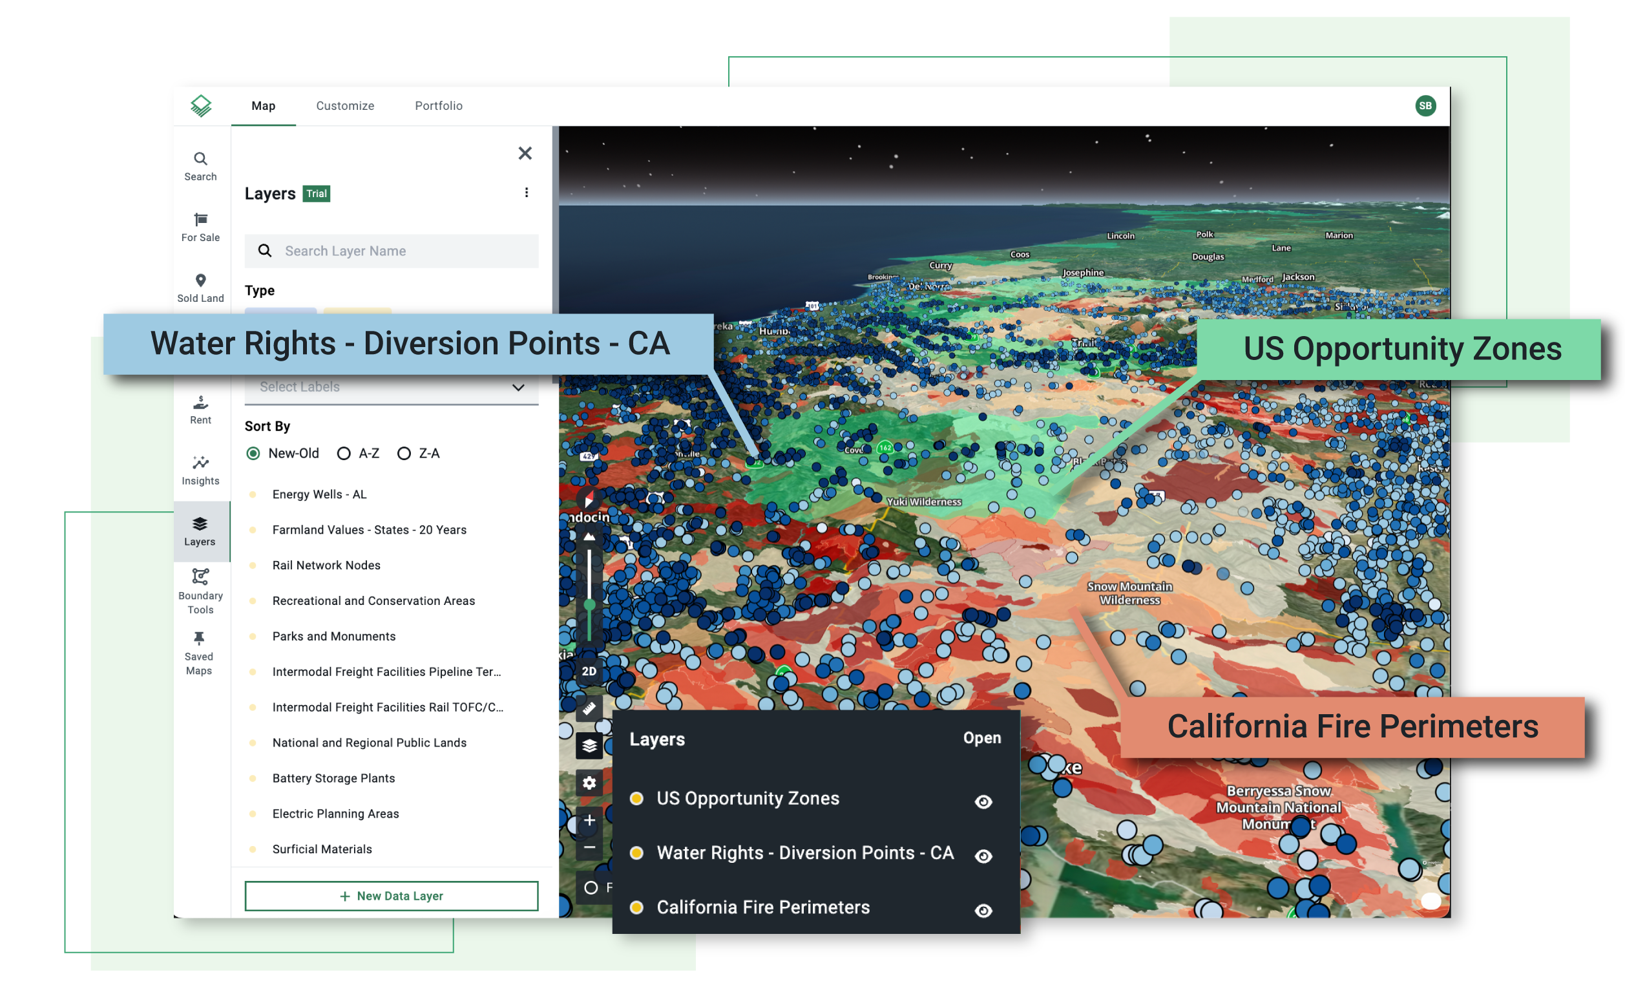This screenshot has width=1625, height=1005.
Task: Open the For Sale sidebar section
Action: click(200, 227)
